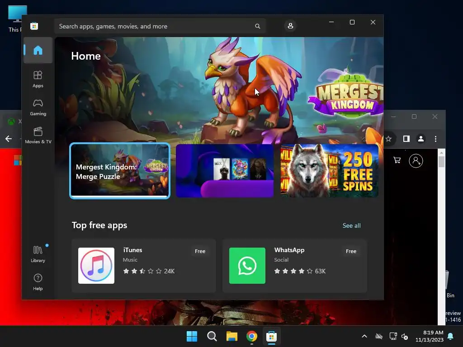Click the search magnifier in Store search box
Screen dimensions: 463x347
point(257,26)
